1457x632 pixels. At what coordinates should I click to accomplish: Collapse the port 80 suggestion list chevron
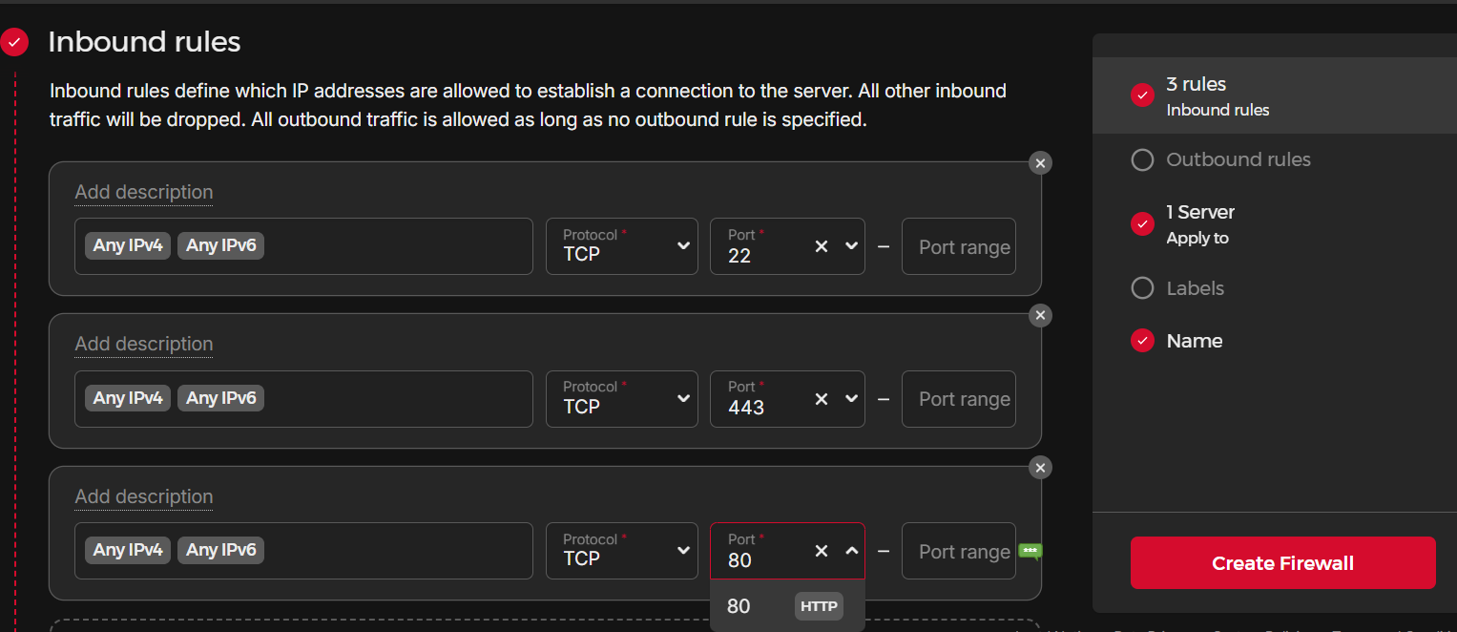(851, 551)
